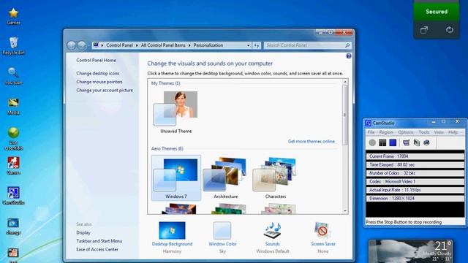Click the Help question mark icon
This screenshot has width=468, height=263.
click(349, 56)
